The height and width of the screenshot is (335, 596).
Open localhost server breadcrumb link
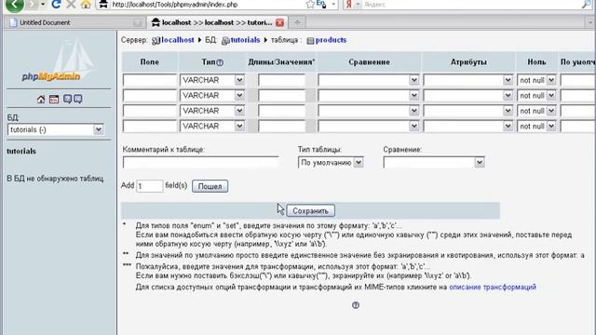click(178, 40)
